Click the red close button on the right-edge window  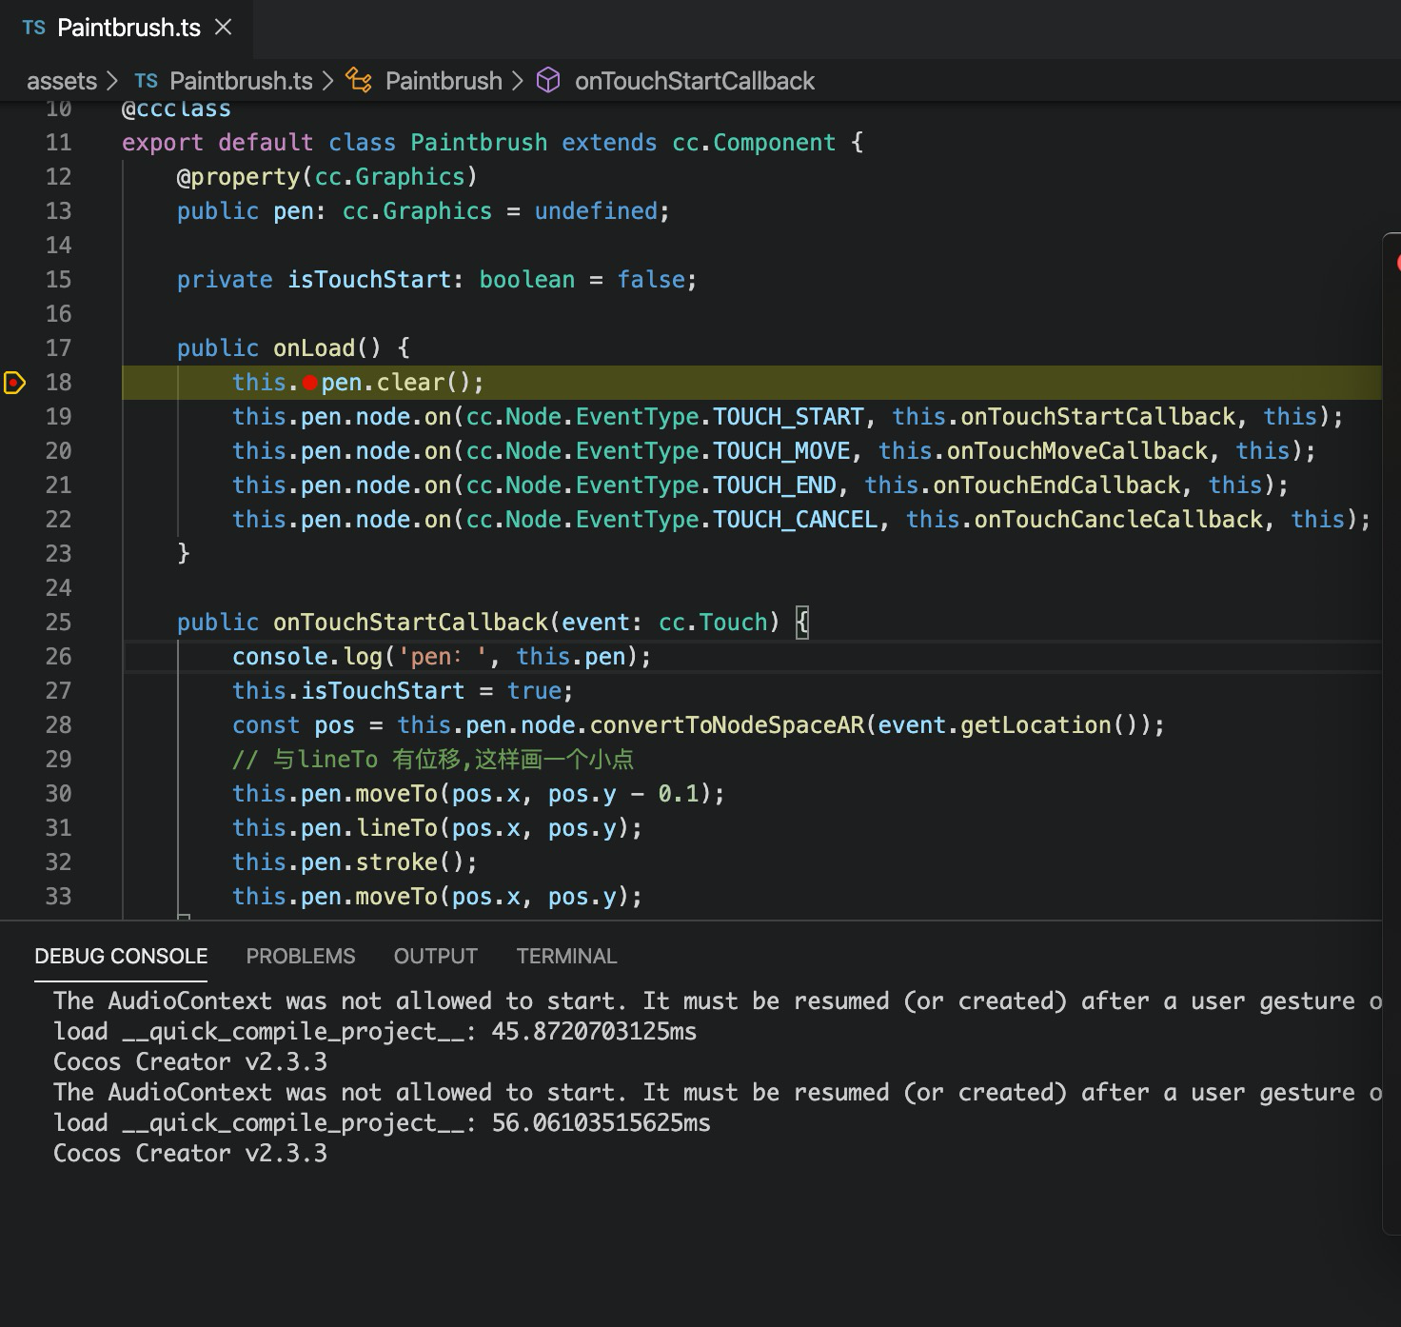(x=1397, y=263)
